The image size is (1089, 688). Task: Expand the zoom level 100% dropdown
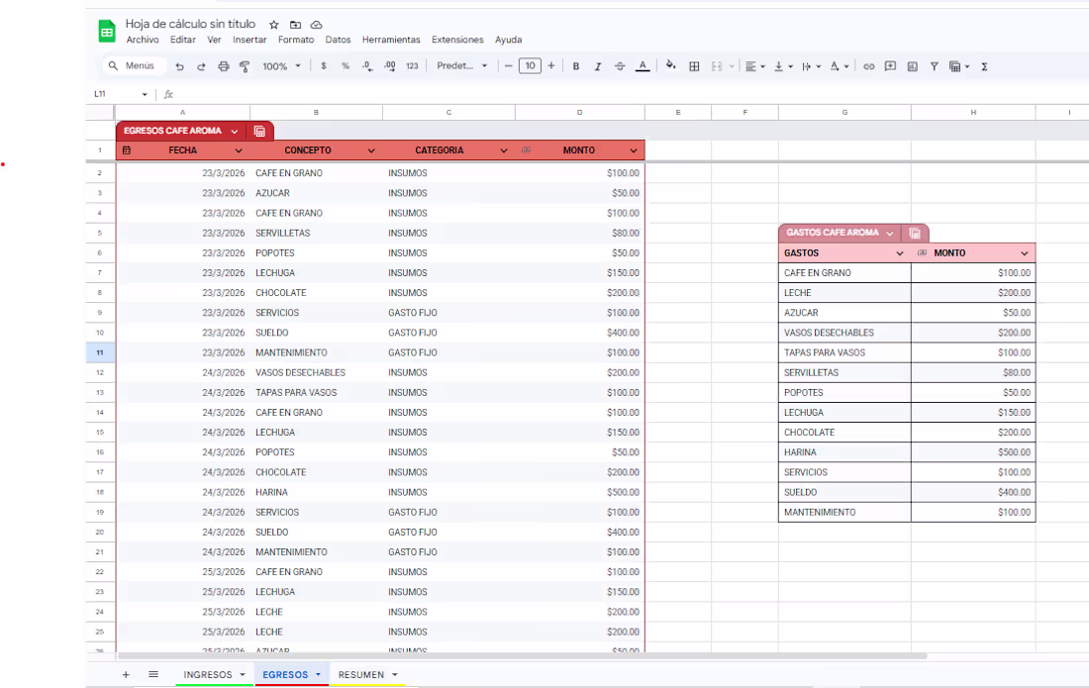[x=281, y=65]
